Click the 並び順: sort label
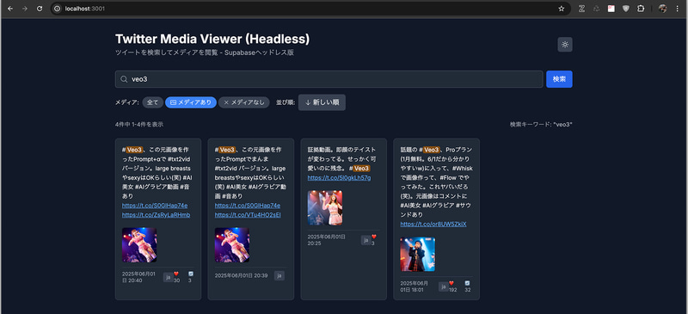Image resolution: width=688 pixels, height=314 pixels. (x=285, y=102)
